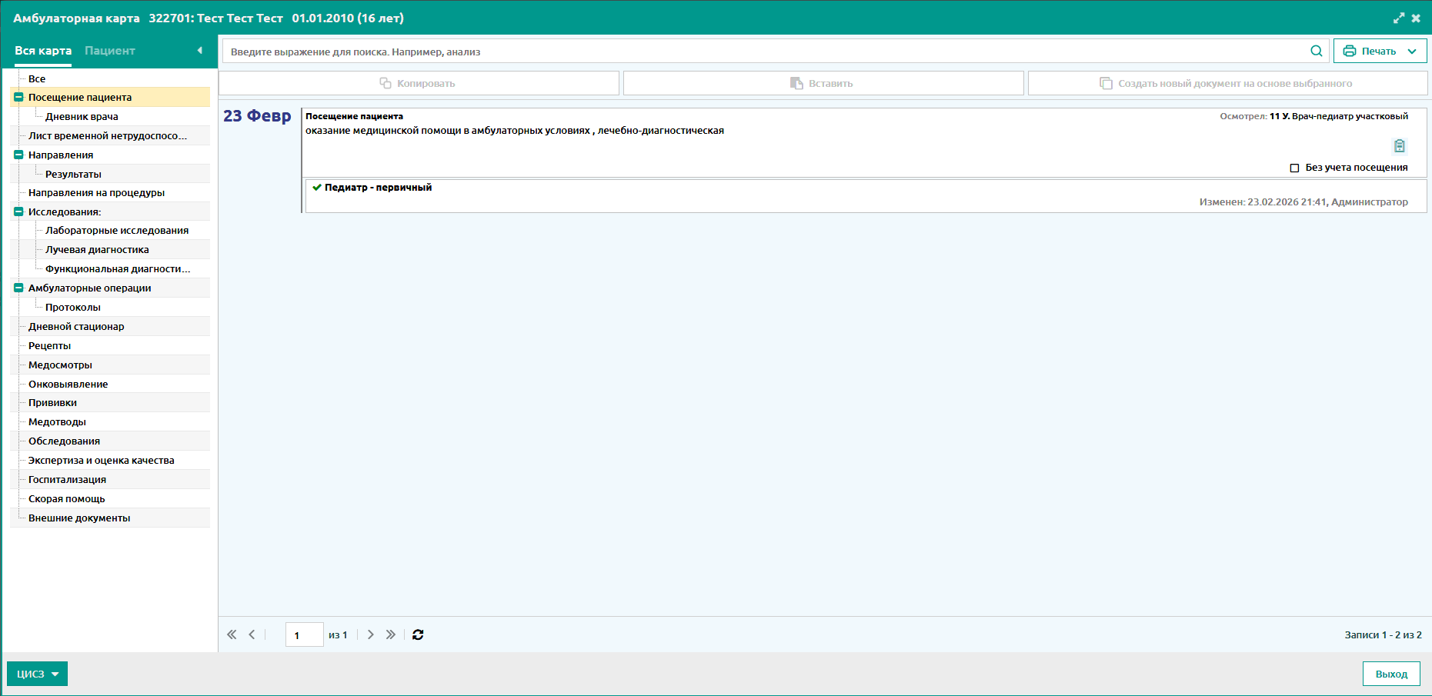
Task: Select 'Лабораторные исследования' in the tree
Action: coord(117,231)
